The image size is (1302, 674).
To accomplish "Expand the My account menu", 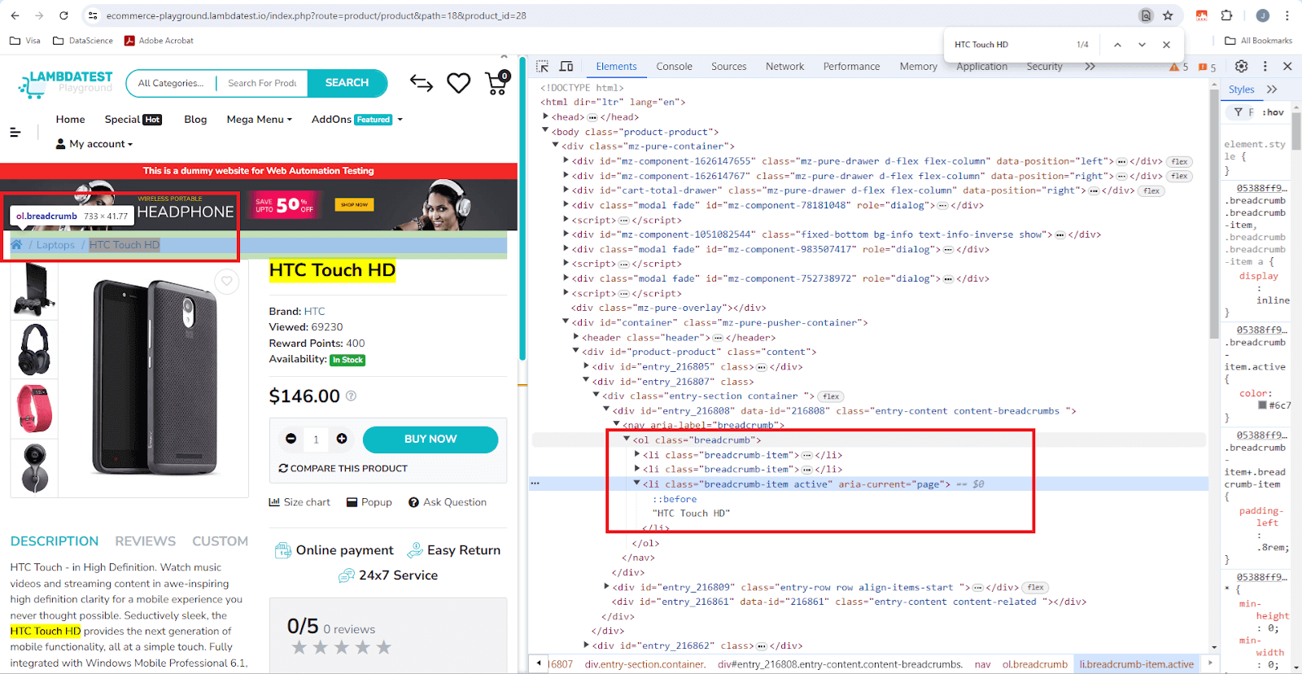I will point(94,144).
